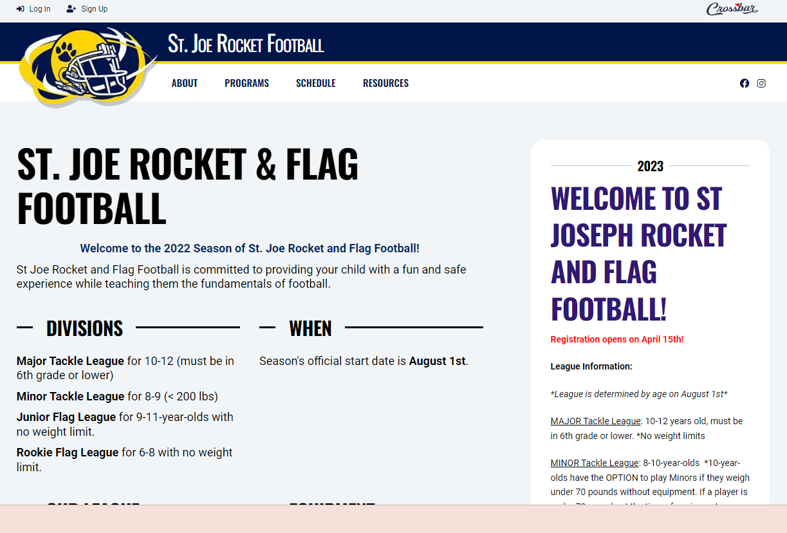Click the DIVISIONS section heading
The image size is (787, 533).
point(84,328)
